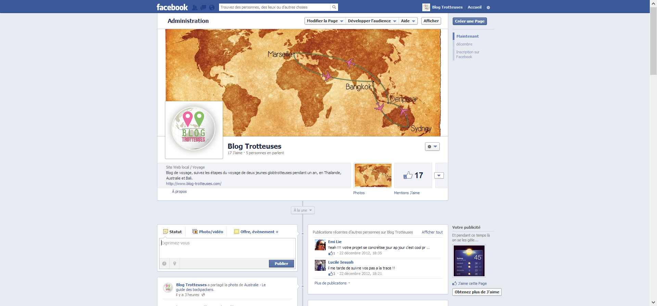Open account settings gear in top bar
This screenshot has height=306, width=657.
point(488,7)
